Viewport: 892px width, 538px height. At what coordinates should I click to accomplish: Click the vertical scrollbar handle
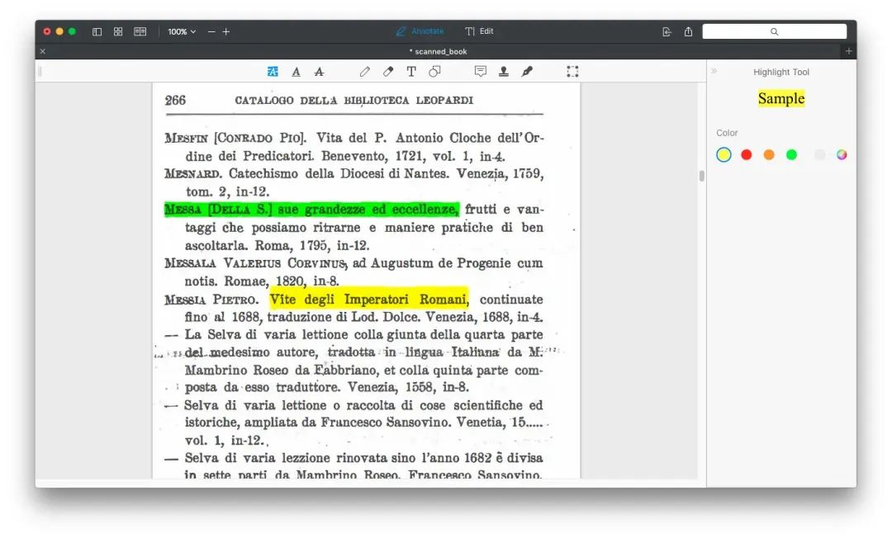(x=701, y=176)
